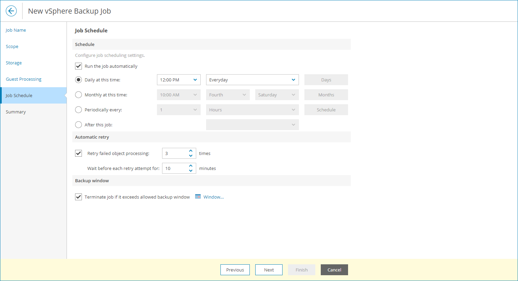
Task: Open the Hours unit dropdown
Action: pos(253,110)
